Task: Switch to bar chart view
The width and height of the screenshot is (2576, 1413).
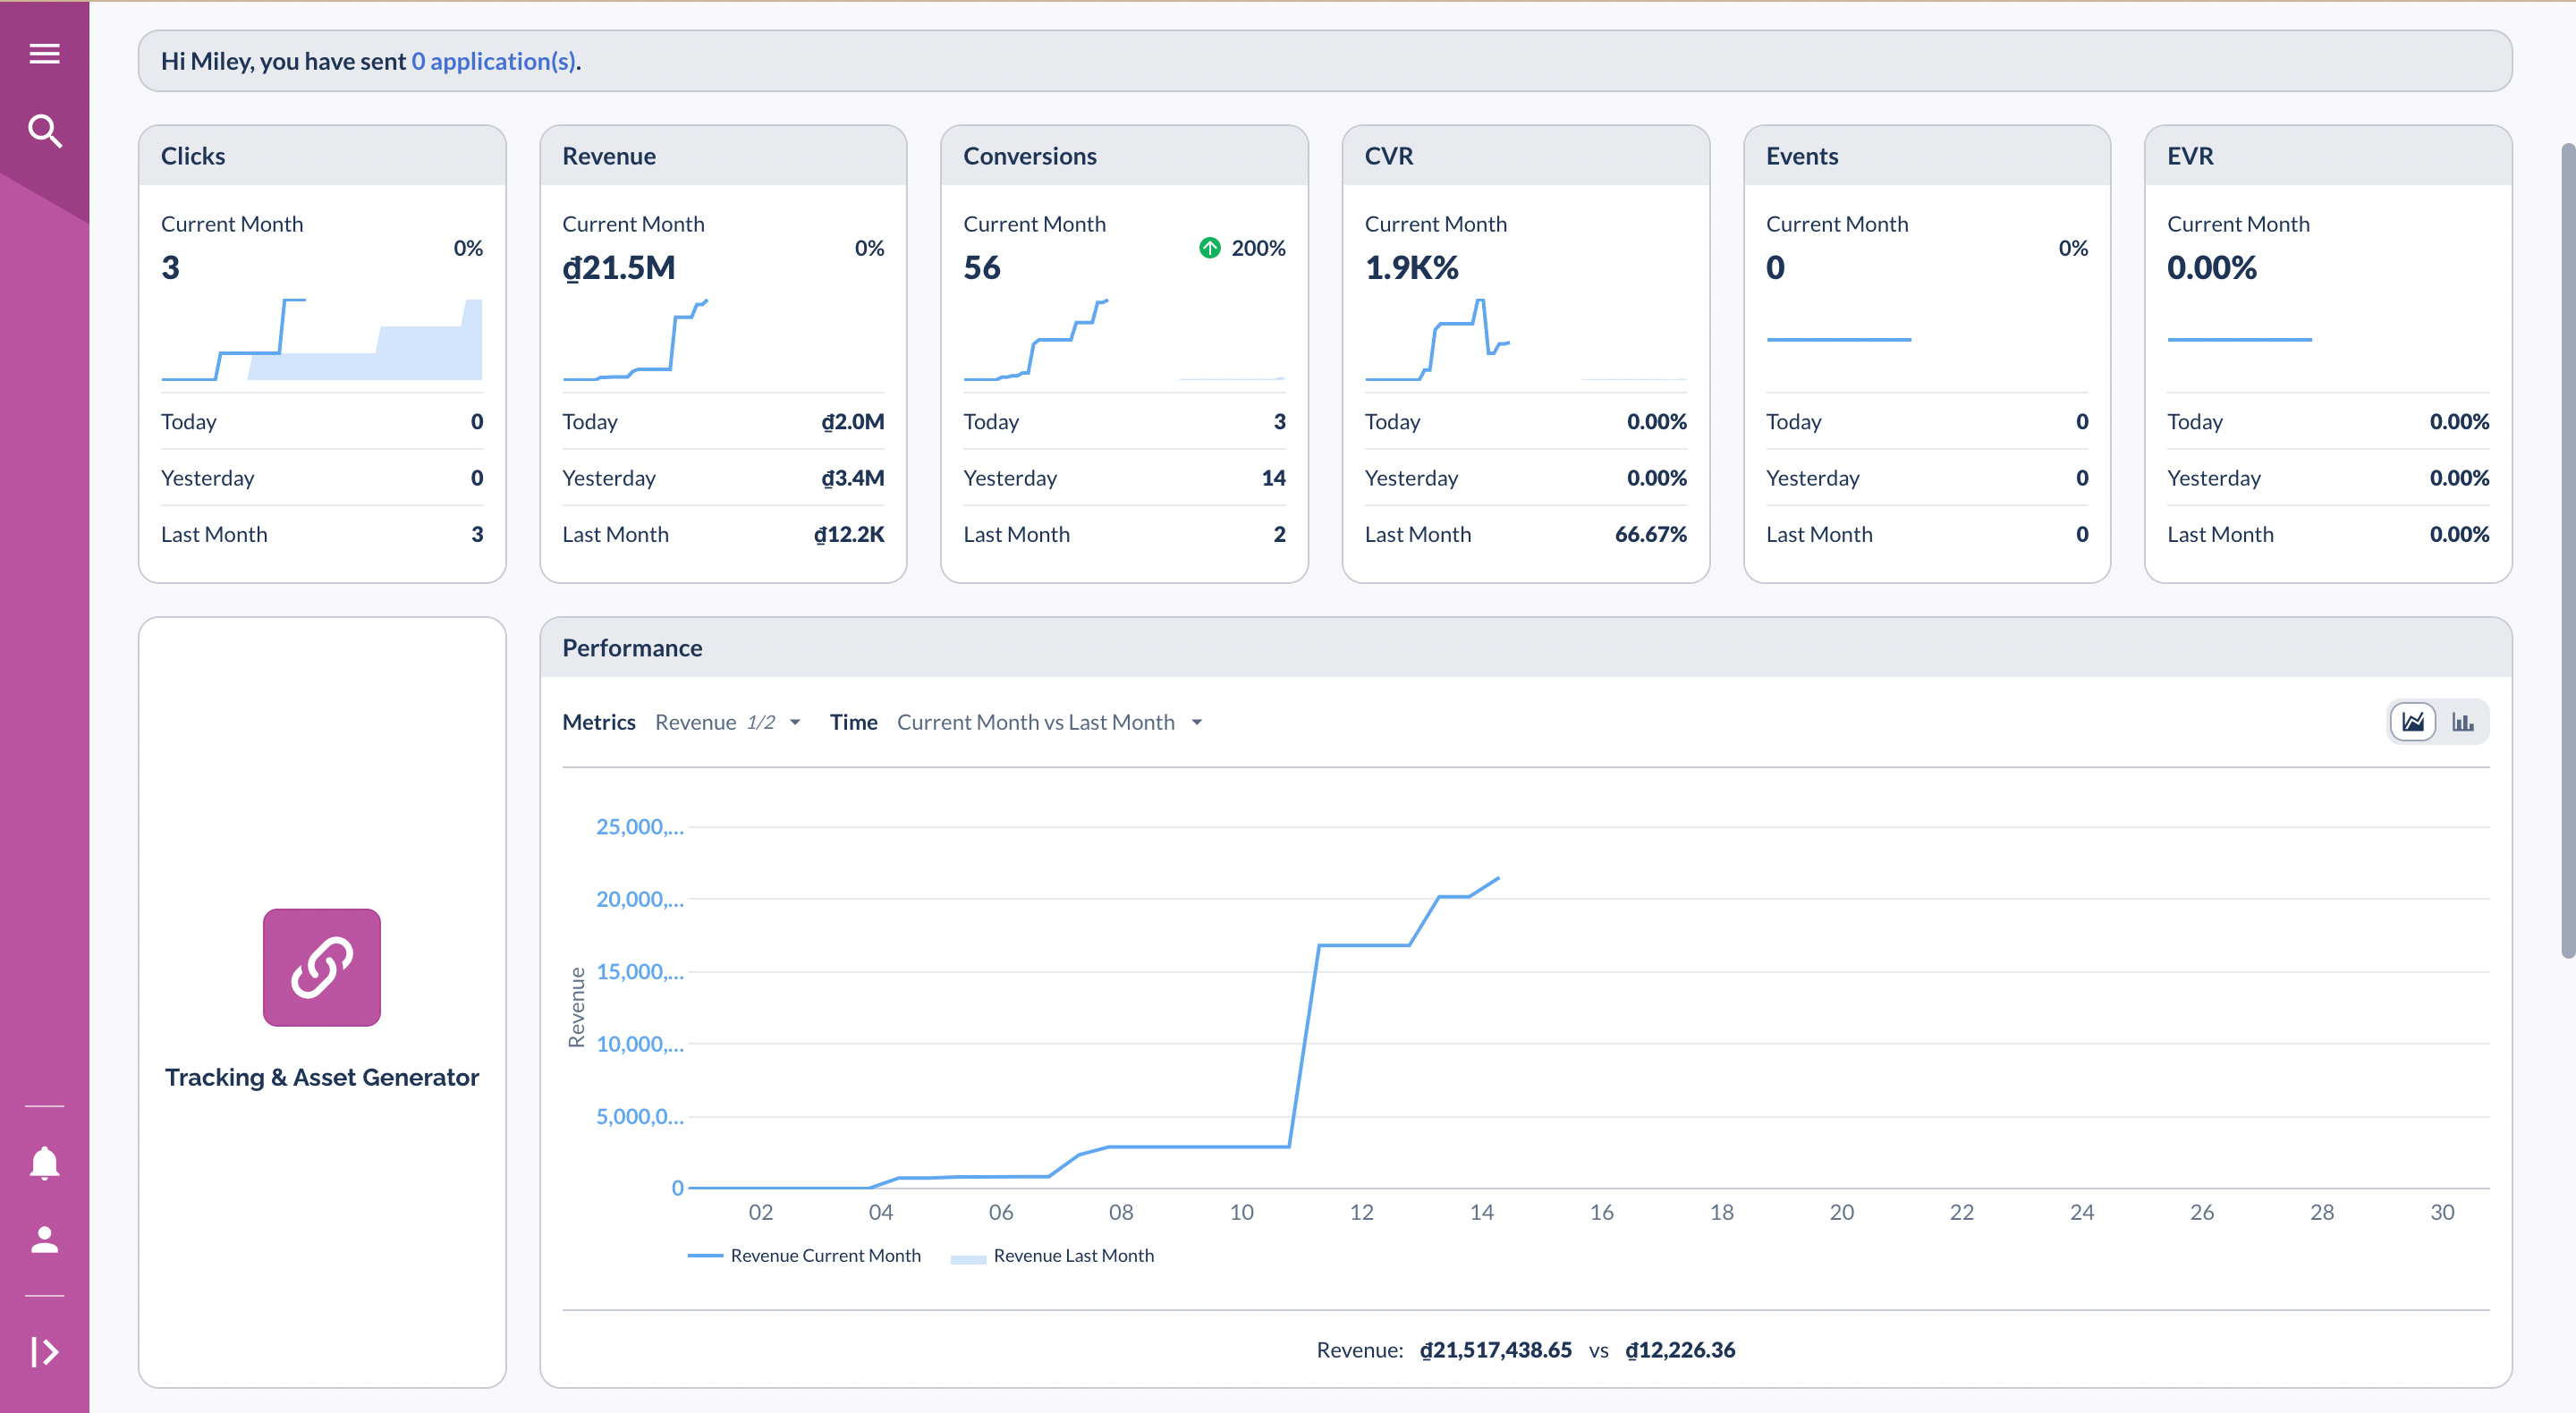Action: click(x=2463, y=722)
